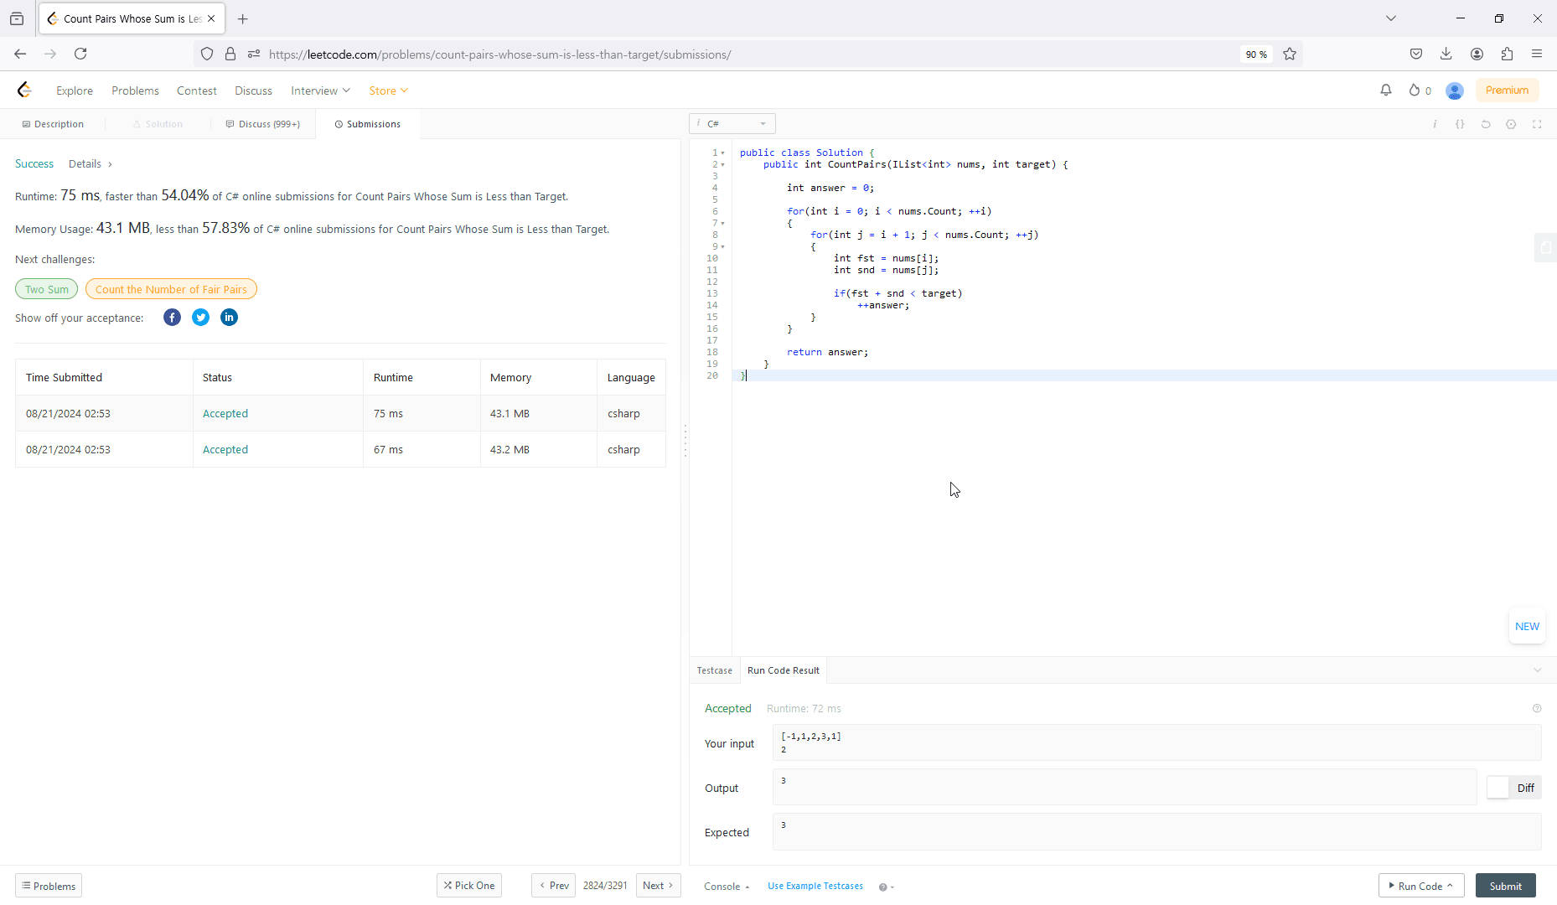Collapse the result panel chevron

pos(1538,670)
